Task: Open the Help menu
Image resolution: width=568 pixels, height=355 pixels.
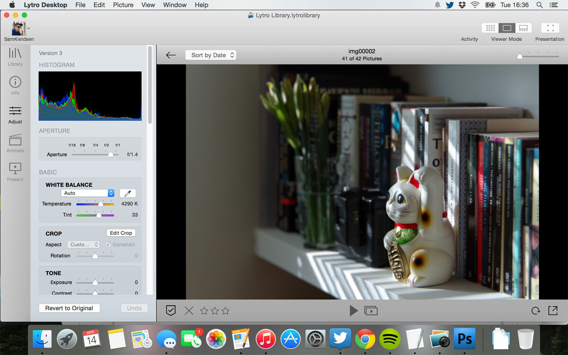Action: 202,5
